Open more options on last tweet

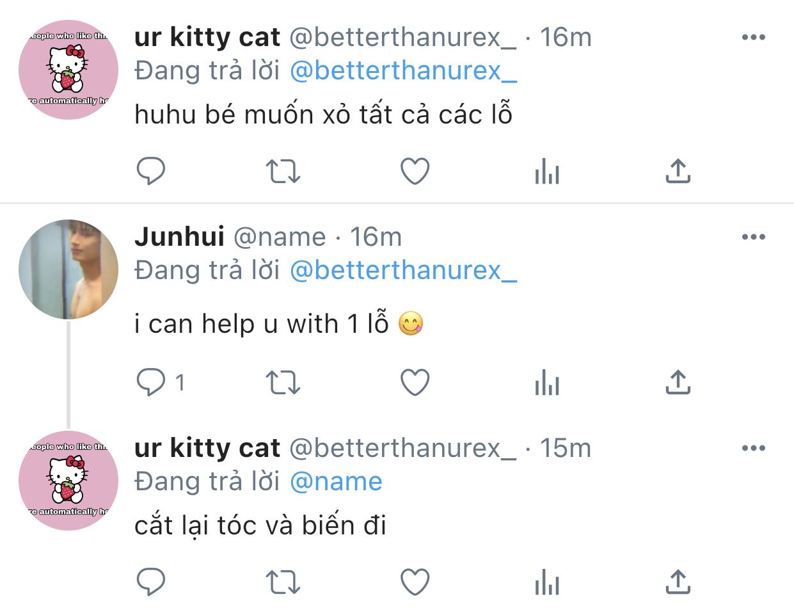tap(753, 448)
